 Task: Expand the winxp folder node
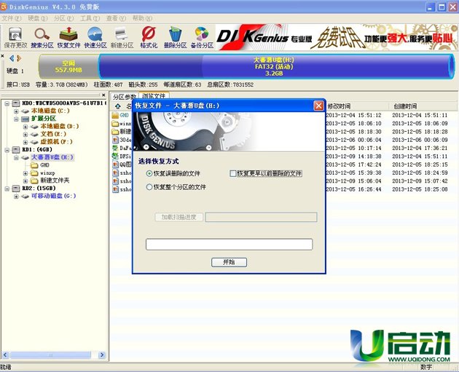pos(25,173)
